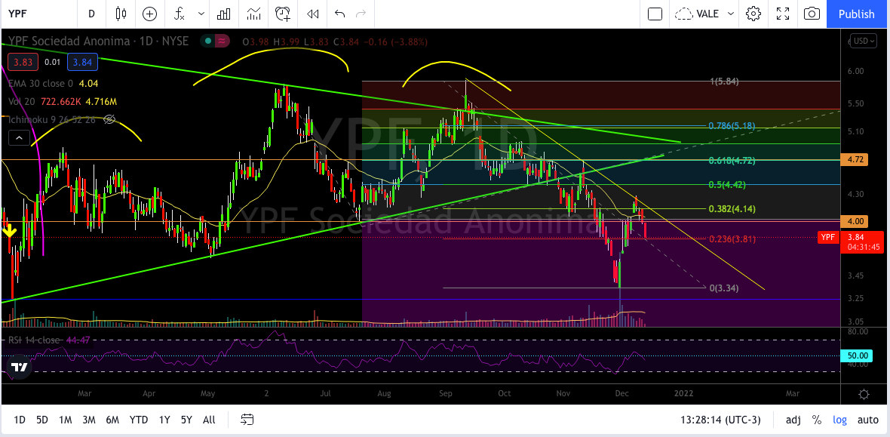Collapse the indicator legend with chevron

(x=19, y=137)
